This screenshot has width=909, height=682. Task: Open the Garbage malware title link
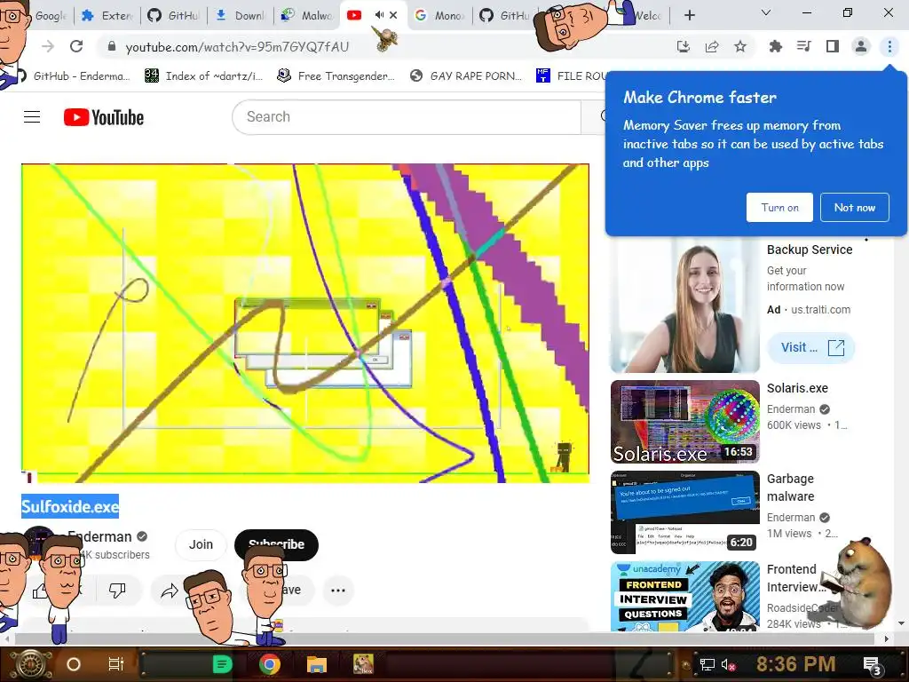click(x=791, y=488)
